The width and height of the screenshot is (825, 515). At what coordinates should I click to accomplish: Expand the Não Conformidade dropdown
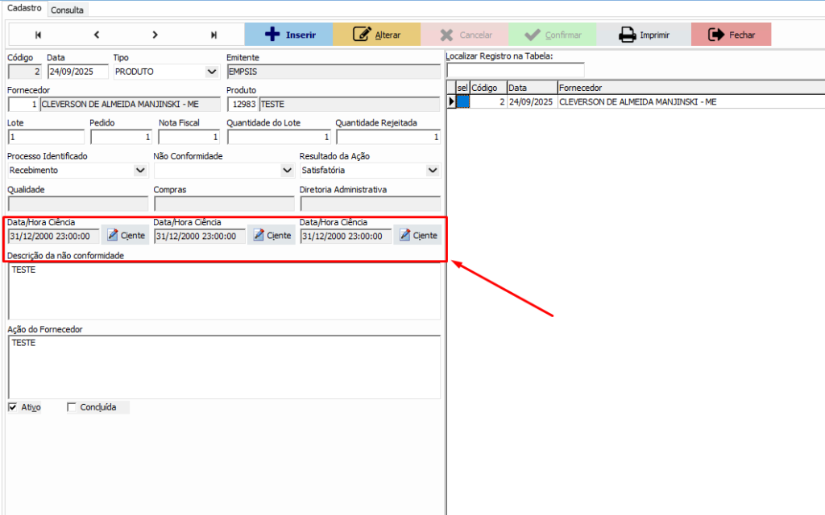287,171
